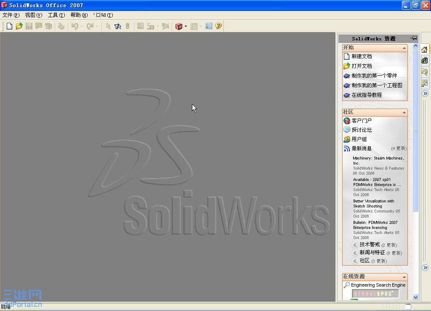Image resolution: width=431 pixels, height=311 pixels.
Task: Click the Make Drawing from Part icon
Action: 38,26
